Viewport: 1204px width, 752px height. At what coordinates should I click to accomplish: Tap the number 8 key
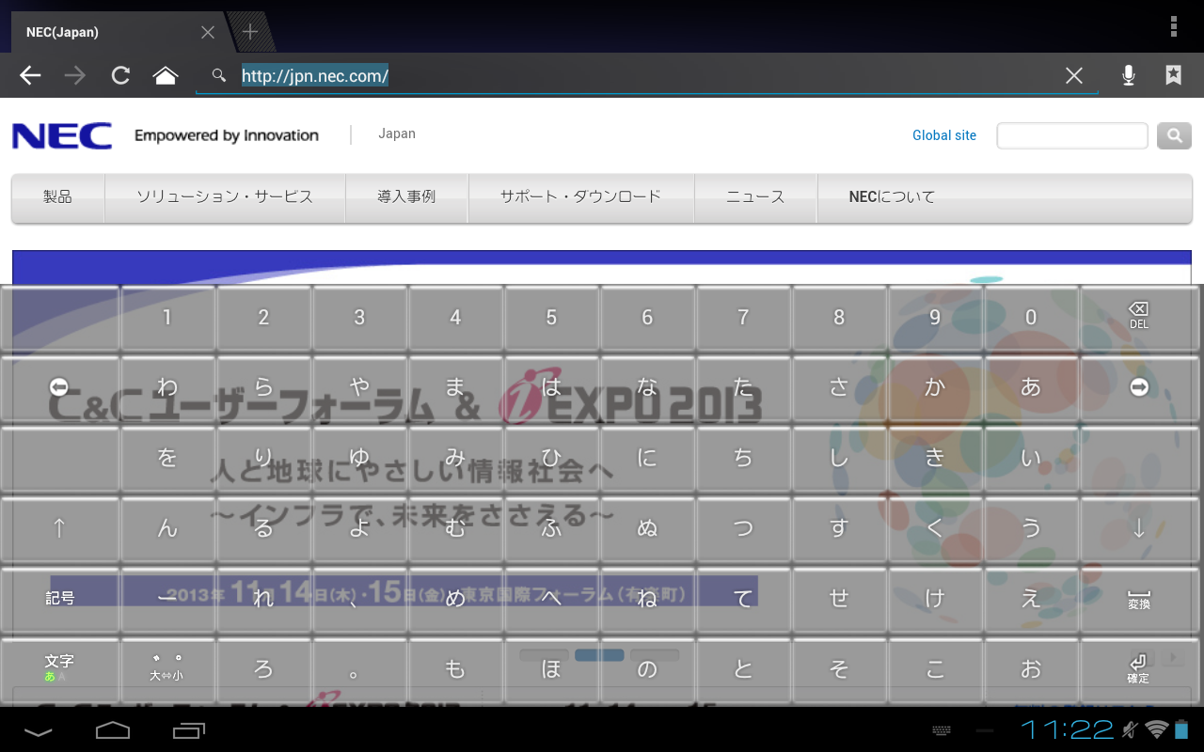pos(839,318)
